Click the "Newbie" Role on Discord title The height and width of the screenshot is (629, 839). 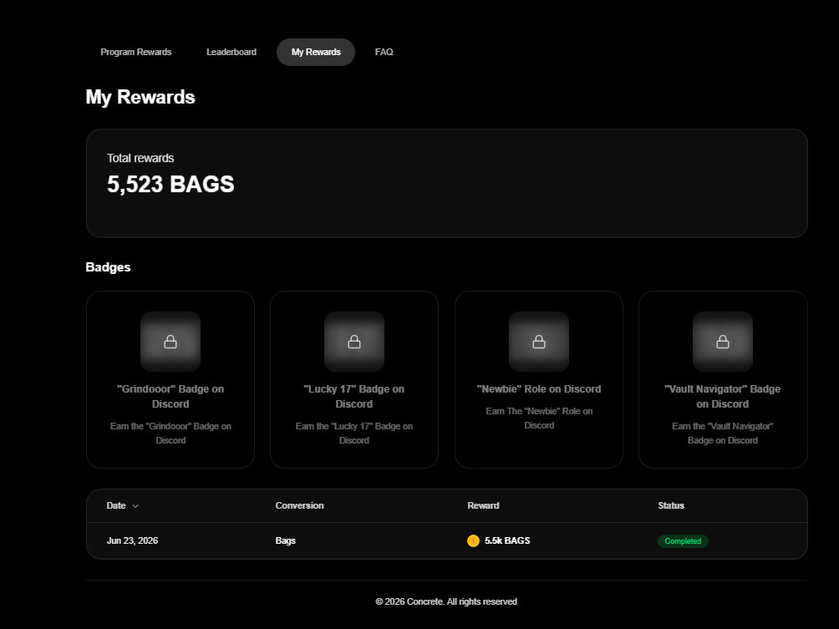point(539,389)
